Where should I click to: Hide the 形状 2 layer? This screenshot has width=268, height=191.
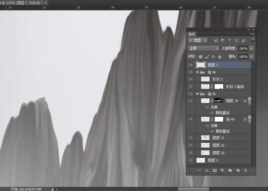(191, 79)
